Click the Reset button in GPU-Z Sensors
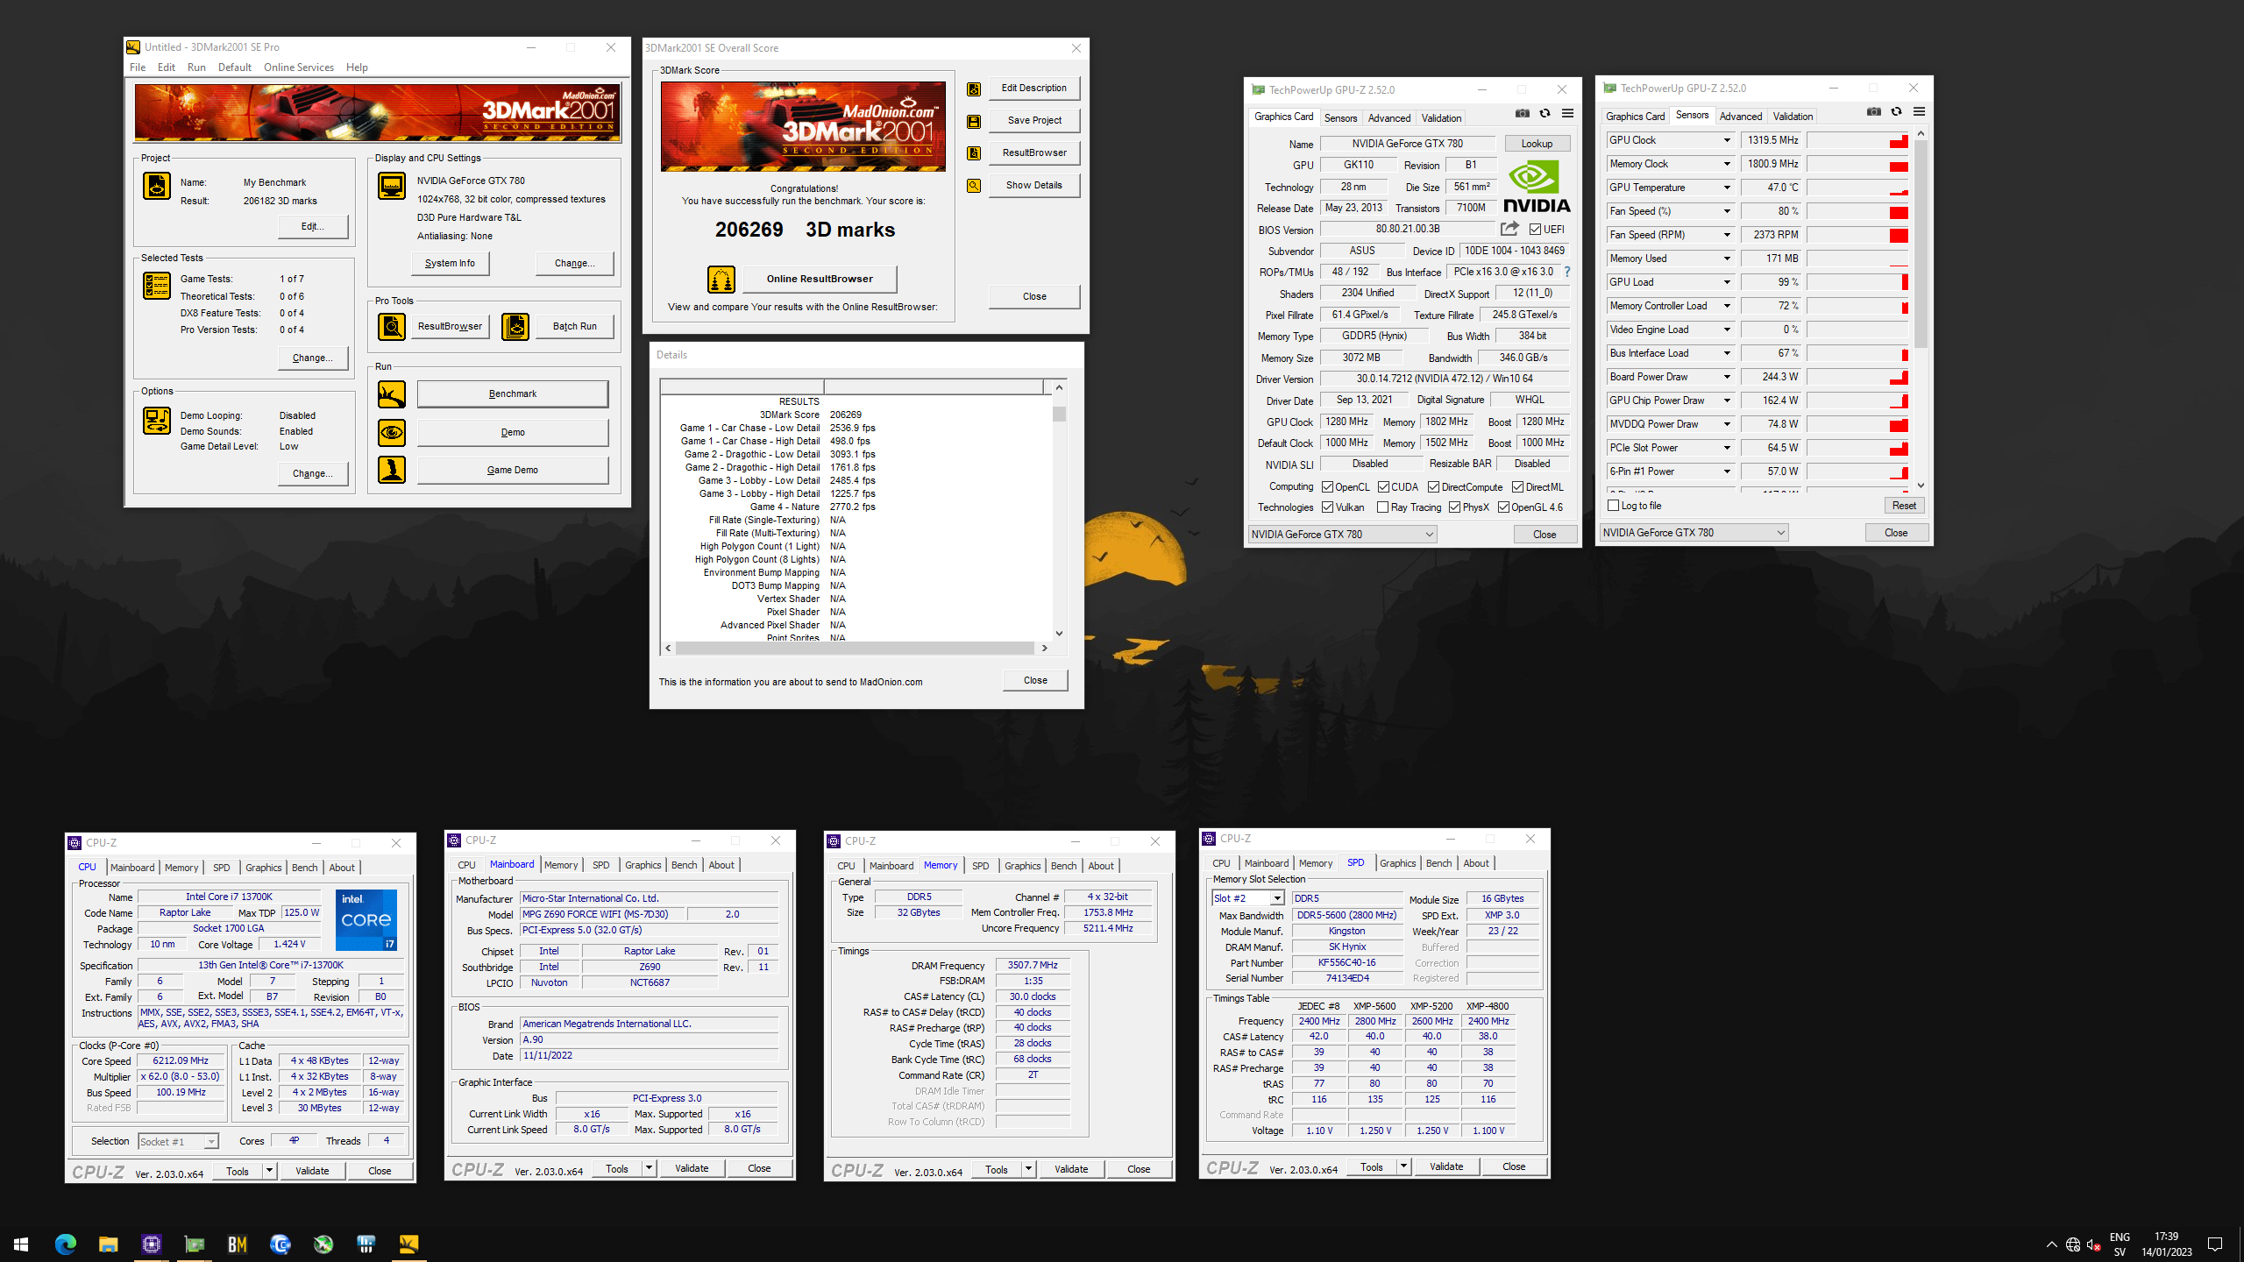The height and width of the screenshot is (1262, 2244). tap(1904, 506)
